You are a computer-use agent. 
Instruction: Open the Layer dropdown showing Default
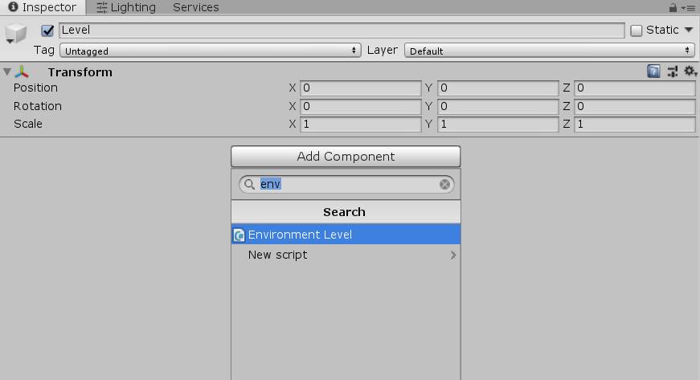pos(549,51)
